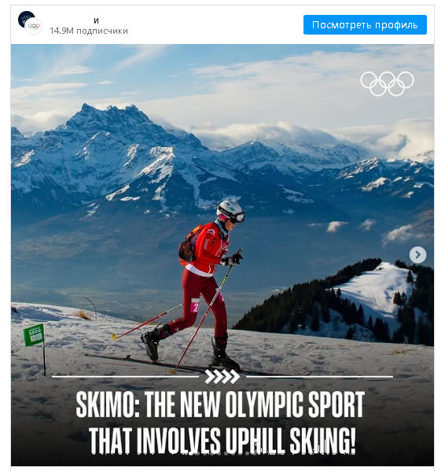Click the skier in red suit

[x=199, y=286]
